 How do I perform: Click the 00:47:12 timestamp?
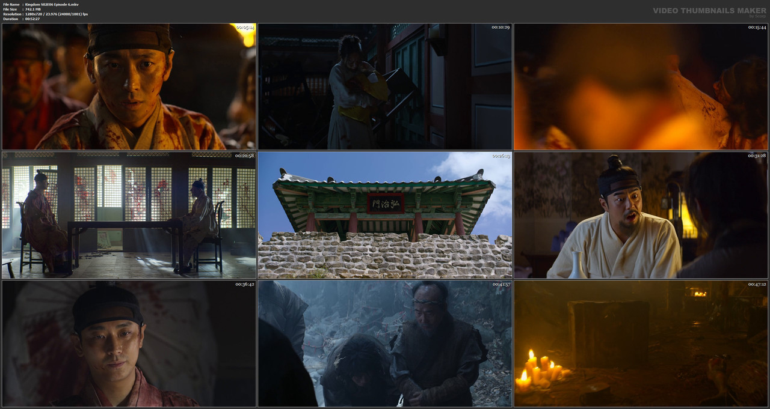757,285
